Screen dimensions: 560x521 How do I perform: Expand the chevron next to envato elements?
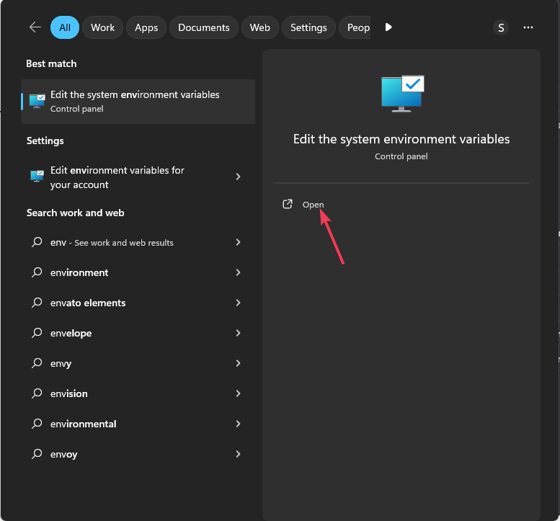click(239, 303)
